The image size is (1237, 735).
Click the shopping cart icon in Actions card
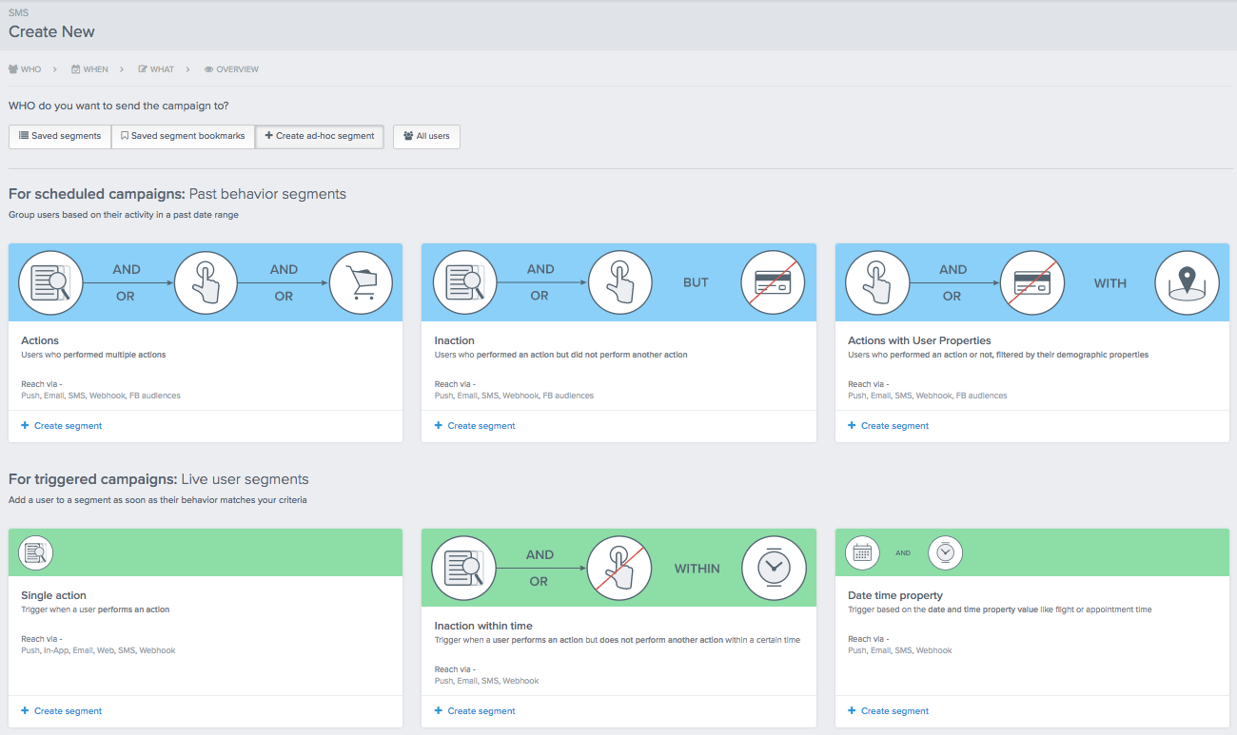pos(361,282)
